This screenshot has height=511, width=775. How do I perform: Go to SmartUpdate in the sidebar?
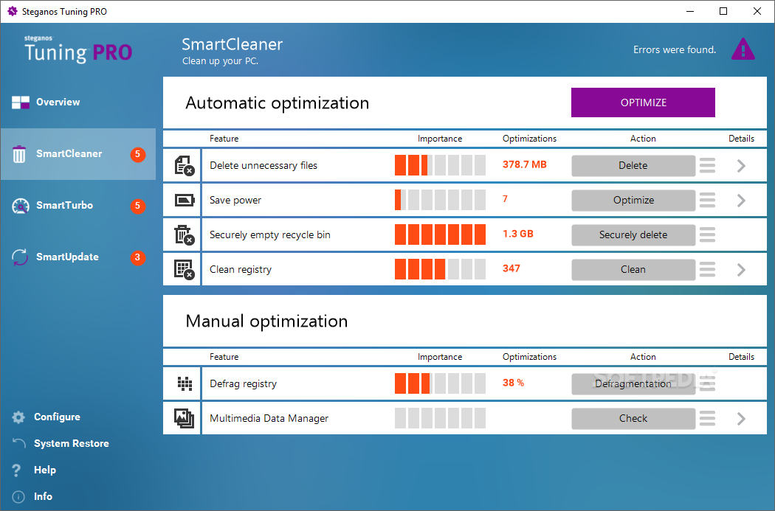point(78,257)
